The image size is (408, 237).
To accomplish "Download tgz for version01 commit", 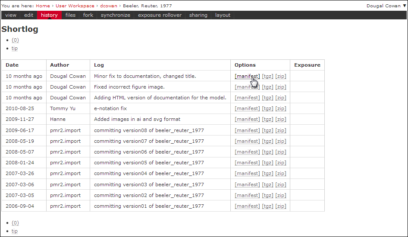I will 267,206.
